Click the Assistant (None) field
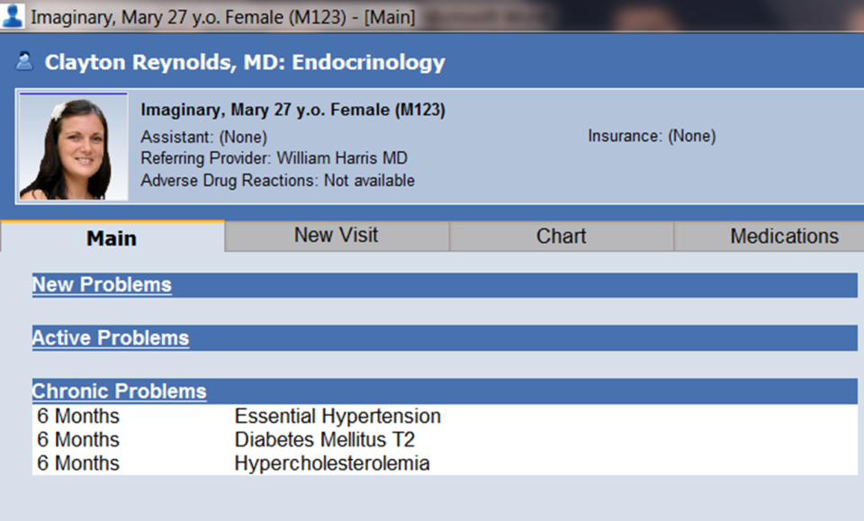 click(x=204, y=137)
